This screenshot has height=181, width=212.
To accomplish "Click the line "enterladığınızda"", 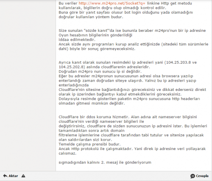I will [74, 85].
